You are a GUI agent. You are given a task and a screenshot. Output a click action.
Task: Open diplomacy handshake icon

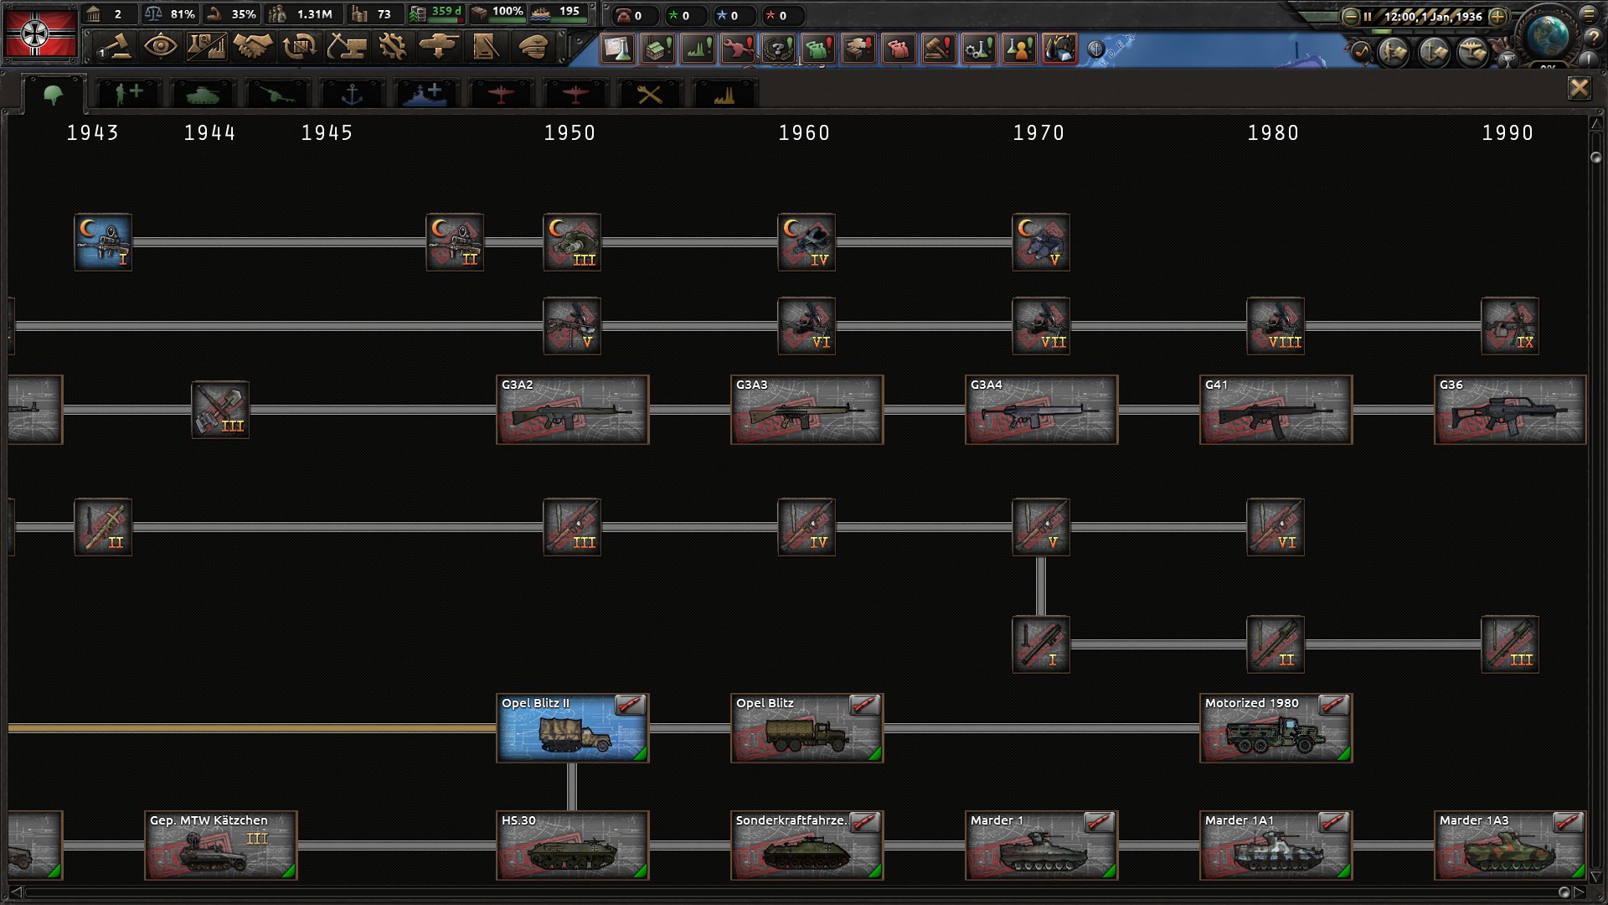coord(253,47)
